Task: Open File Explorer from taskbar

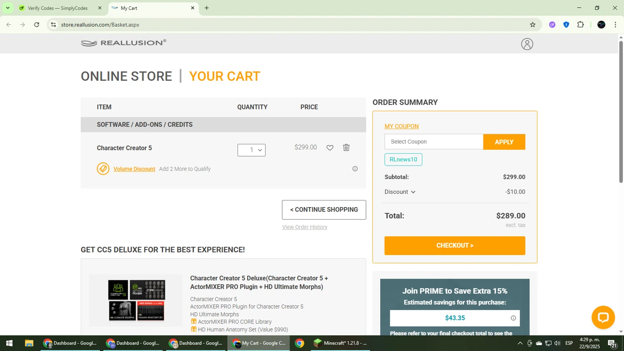Action: click(x=29, y=343)
